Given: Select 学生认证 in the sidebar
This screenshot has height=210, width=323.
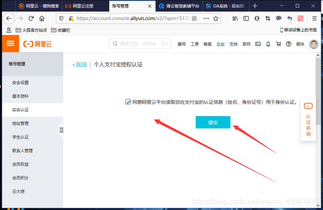Looking at the screenshot, I should [x=33, y=137].
